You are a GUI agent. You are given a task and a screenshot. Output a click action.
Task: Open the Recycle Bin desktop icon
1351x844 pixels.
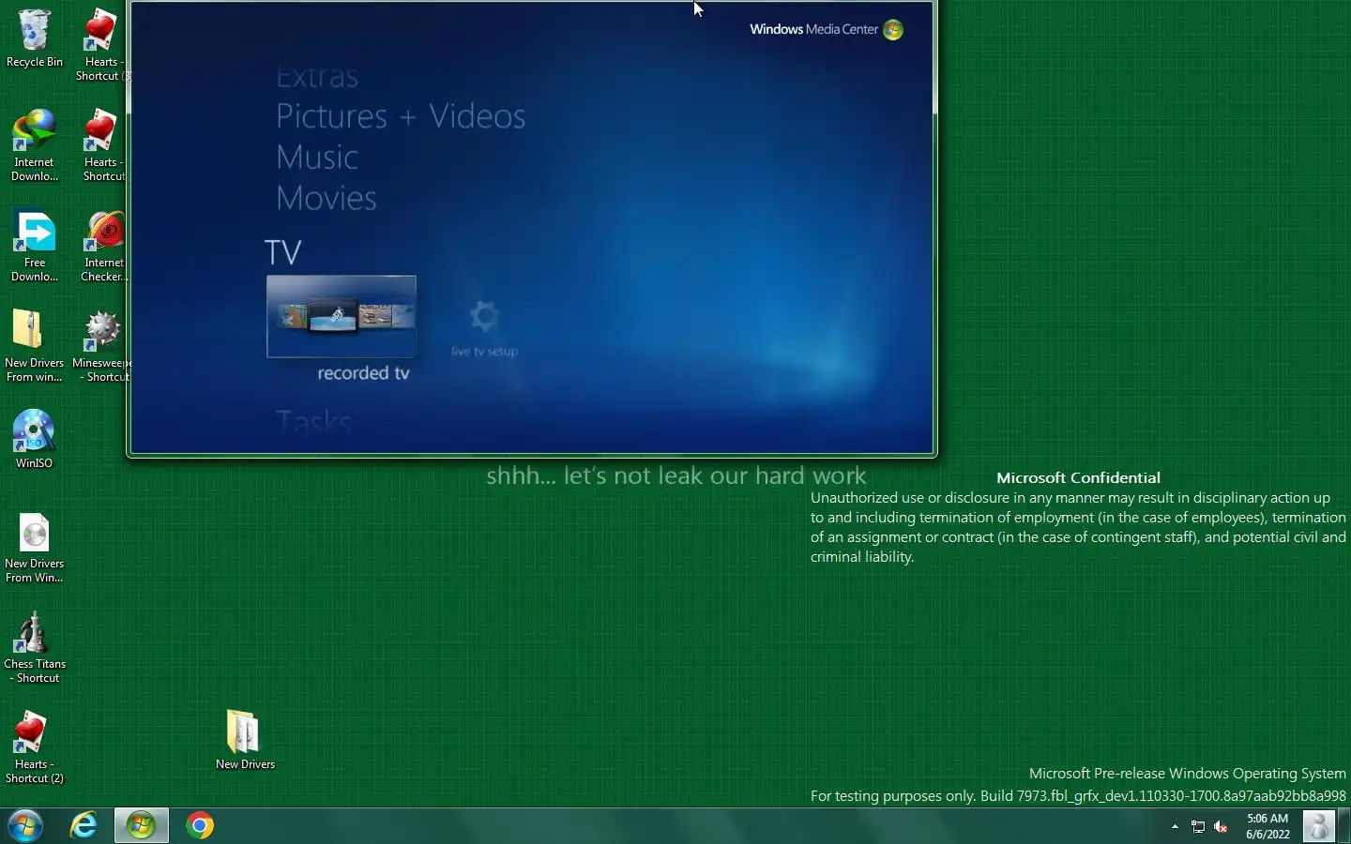tap(34, 38)
